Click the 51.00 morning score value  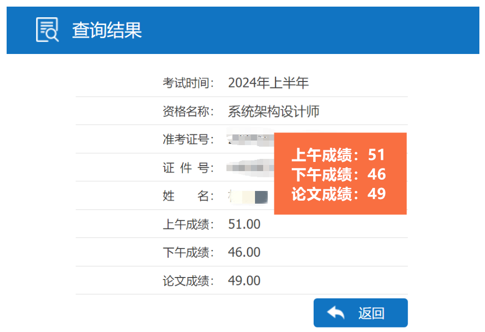coord(244,224)
